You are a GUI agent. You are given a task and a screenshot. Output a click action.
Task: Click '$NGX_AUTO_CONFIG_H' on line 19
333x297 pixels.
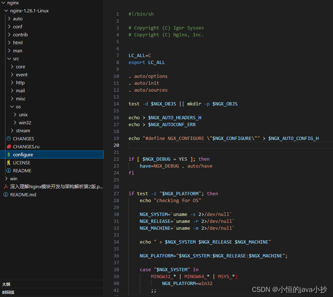click(293, 139)
